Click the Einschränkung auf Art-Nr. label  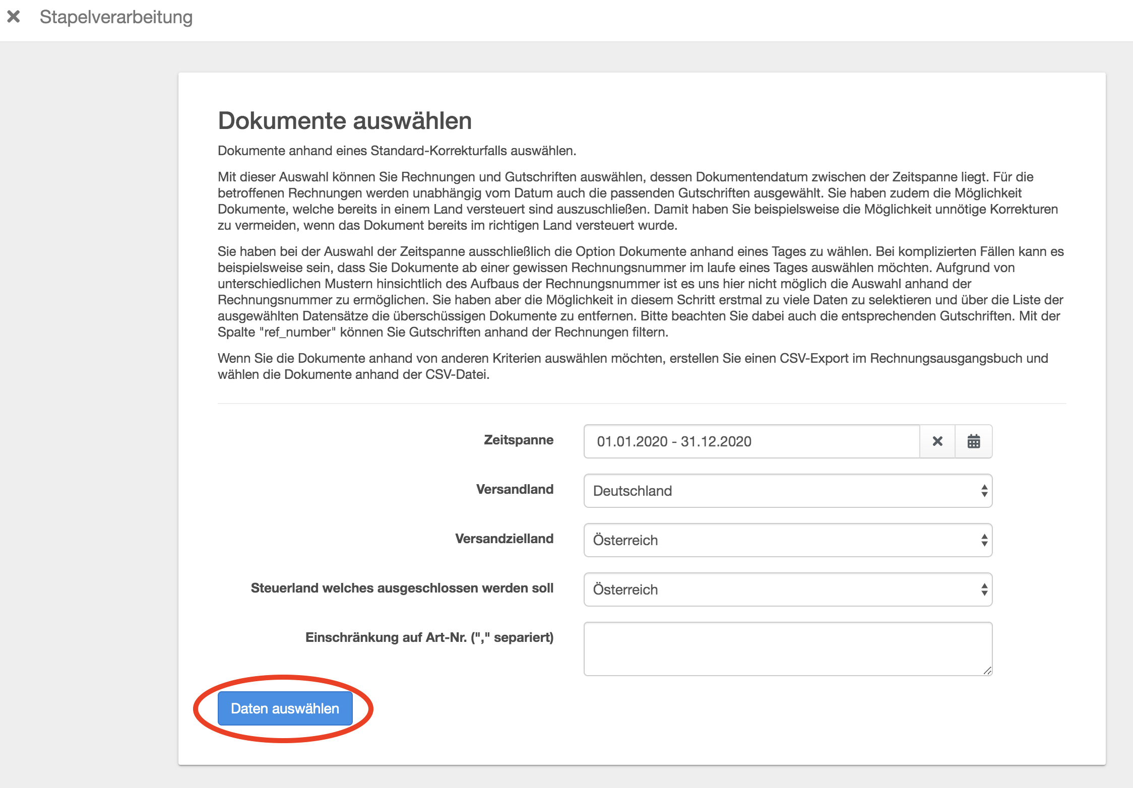429,637
